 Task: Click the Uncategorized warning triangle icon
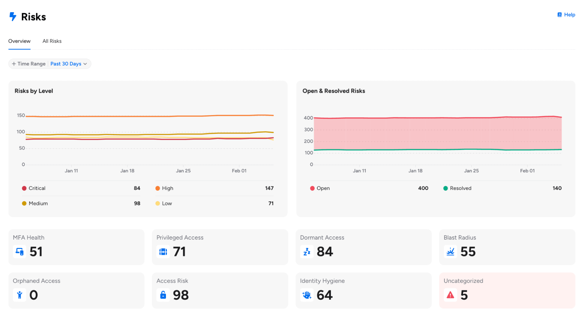[x=450, y=295]
